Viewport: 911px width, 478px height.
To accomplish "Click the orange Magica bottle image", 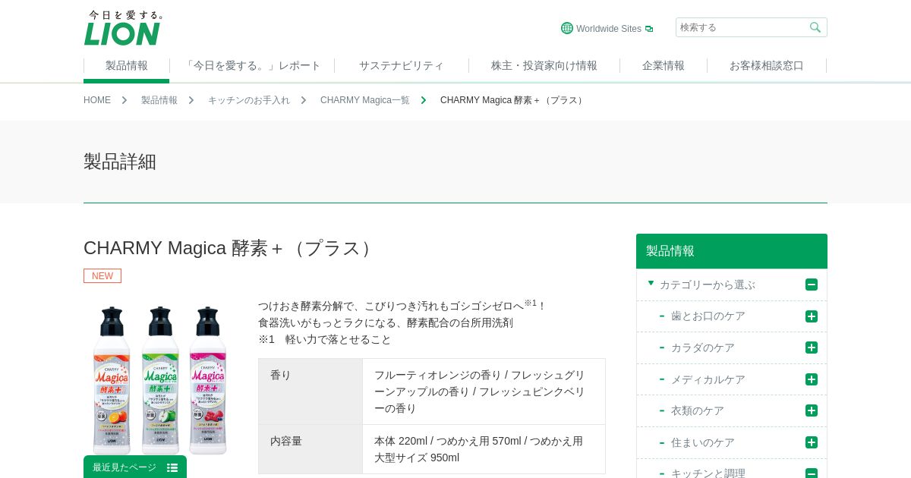I will tap(112, 381).
